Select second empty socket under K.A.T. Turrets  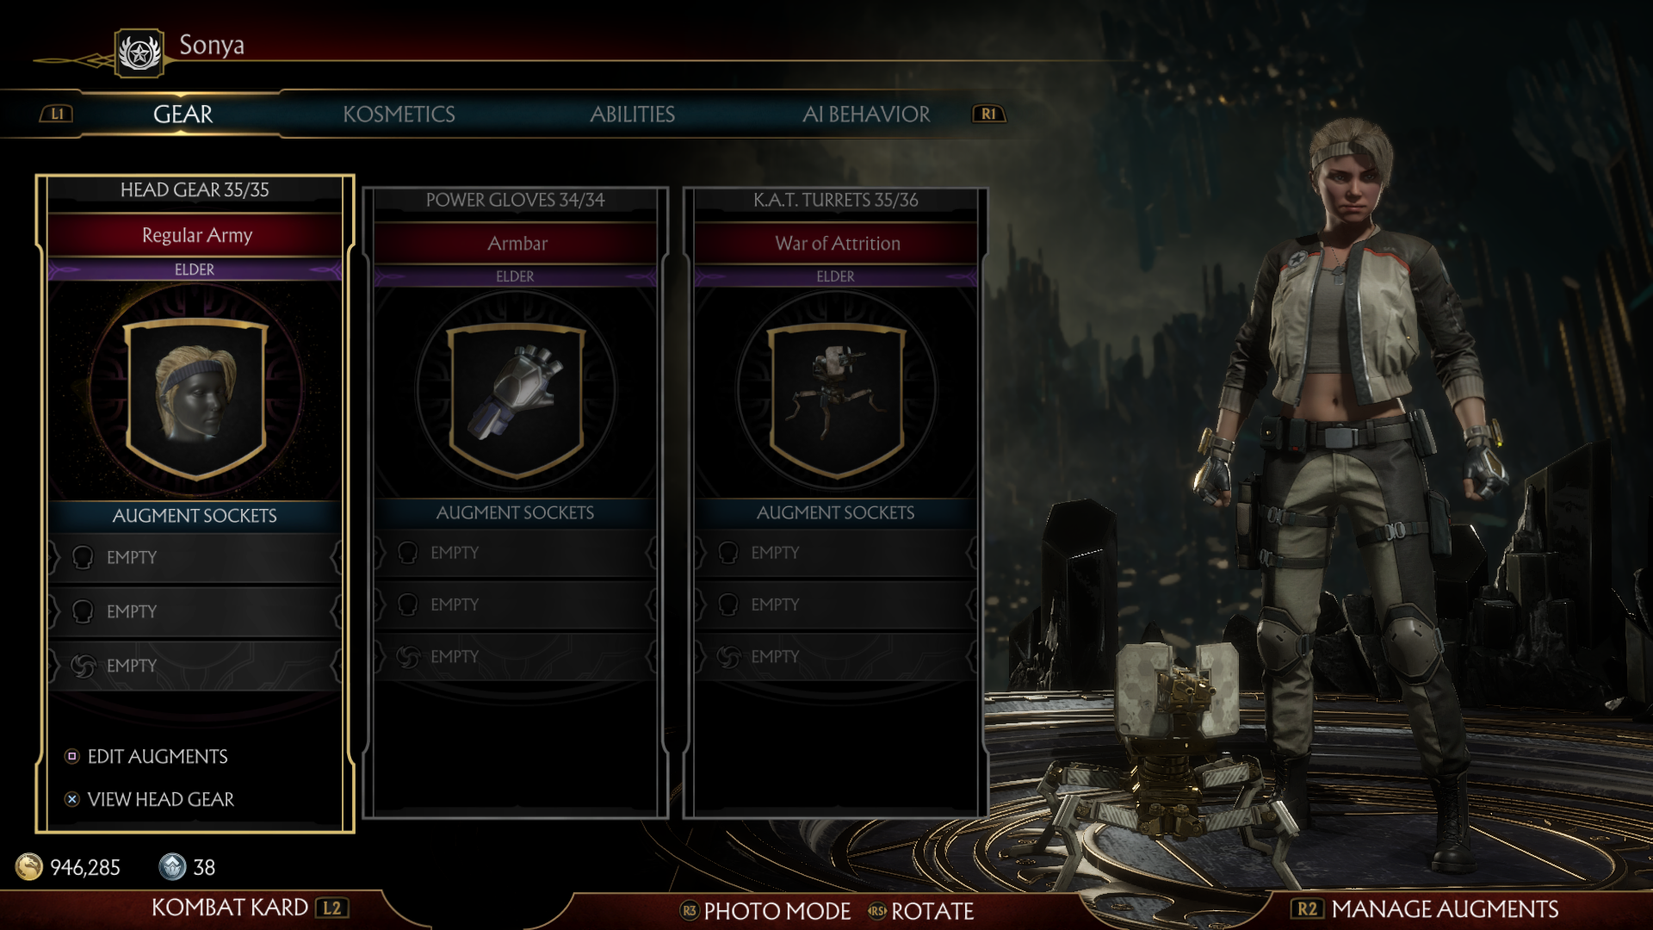tap(835, 604)
